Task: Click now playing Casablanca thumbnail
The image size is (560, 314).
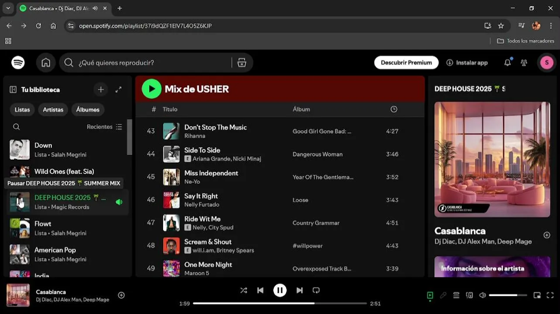Action: click(x=18, y=295)
